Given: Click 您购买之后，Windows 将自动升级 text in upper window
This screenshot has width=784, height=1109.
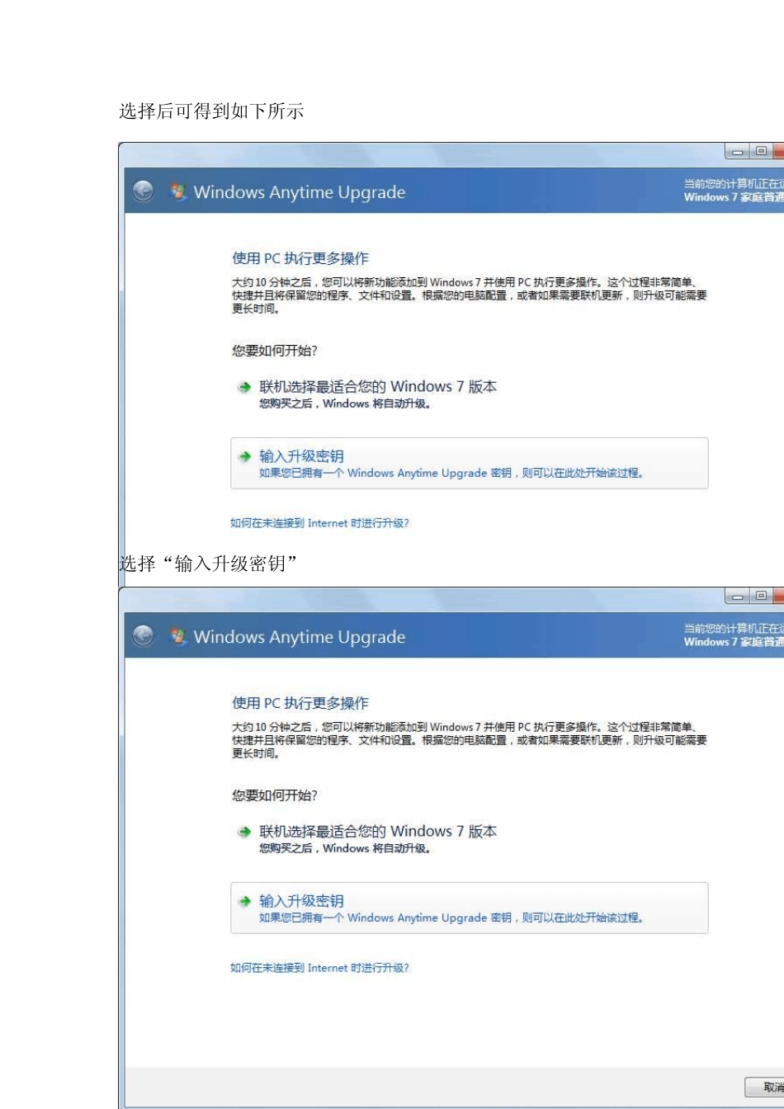Looking at the screenshot, I should click(345, 403).
